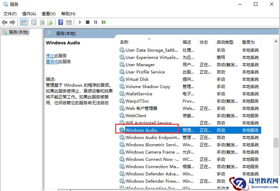The image size is (280, 191).
Task: Toggle the show/hide console tree icon
Action: tap(24, 22)
